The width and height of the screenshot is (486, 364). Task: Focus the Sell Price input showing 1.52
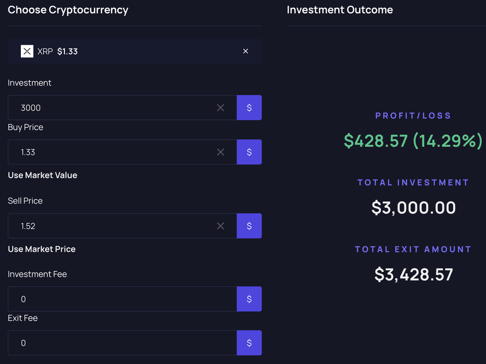point(122,226)
